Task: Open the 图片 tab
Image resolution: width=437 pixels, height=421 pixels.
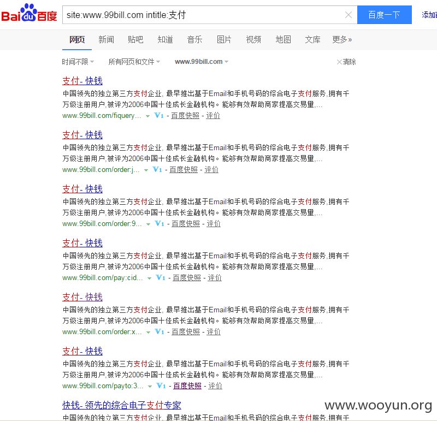Action: [224, 39]
